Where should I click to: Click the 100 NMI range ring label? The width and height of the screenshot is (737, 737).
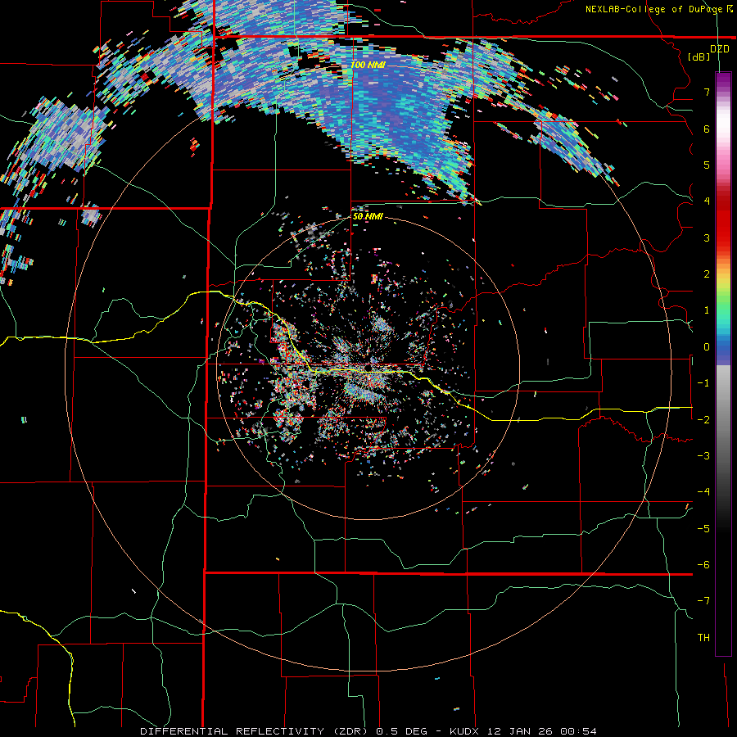[x=368, y=65]
